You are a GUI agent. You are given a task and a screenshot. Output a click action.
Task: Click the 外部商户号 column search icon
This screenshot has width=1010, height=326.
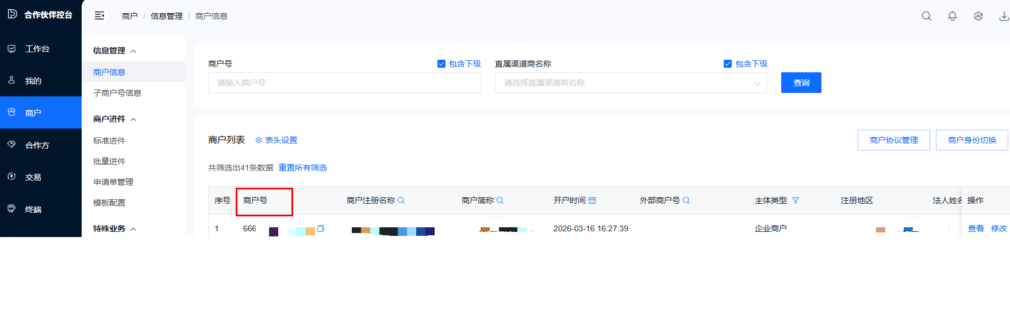point(686,200)
